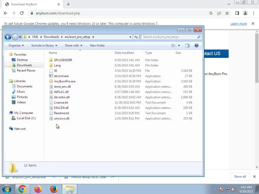Bookmark this page with Chrome's star
Viewport: 259px width, 194px height.
[227, 13]
